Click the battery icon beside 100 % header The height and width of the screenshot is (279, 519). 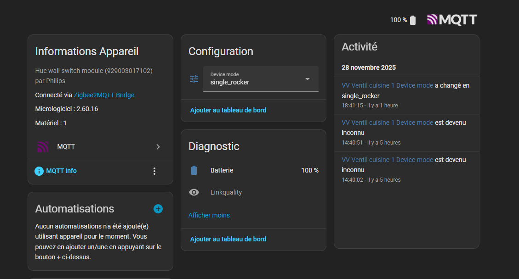tap(412, 20)
